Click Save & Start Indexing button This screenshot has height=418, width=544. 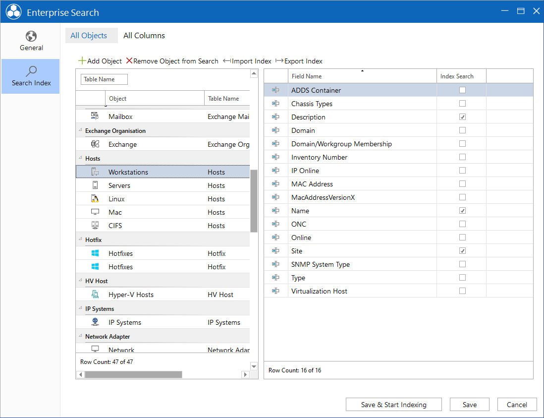click(x=394, y=405)
